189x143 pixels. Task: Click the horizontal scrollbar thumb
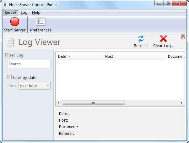93,103
